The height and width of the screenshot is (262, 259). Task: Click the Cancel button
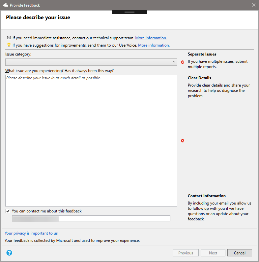(x=240, y=253)
